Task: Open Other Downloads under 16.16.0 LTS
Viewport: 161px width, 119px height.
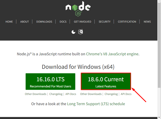Action: click(x=36, y=94)
